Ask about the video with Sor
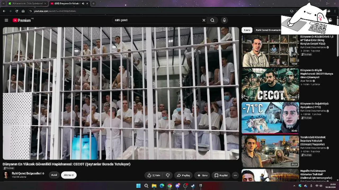 (x=202, y=175)
